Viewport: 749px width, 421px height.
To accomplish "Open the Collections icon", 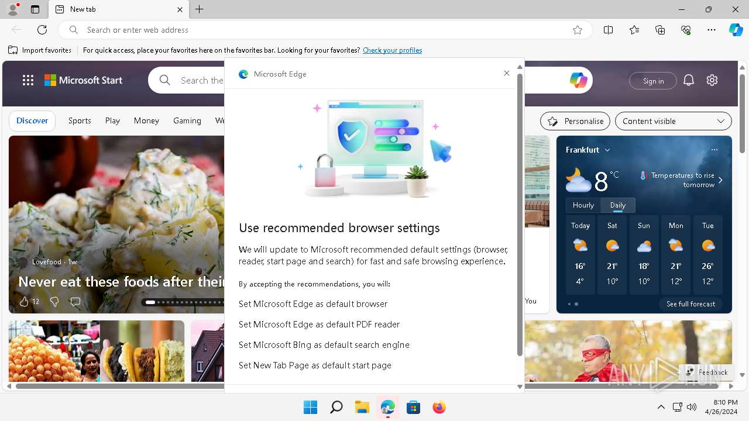I will [x=660, y=30].
